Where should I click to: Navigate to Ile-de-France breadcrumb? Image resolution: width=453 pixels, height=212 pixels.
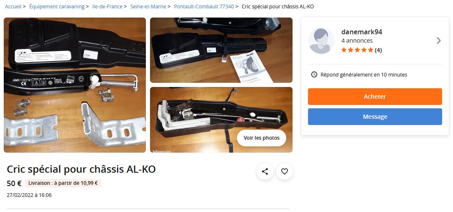(107, 6)
